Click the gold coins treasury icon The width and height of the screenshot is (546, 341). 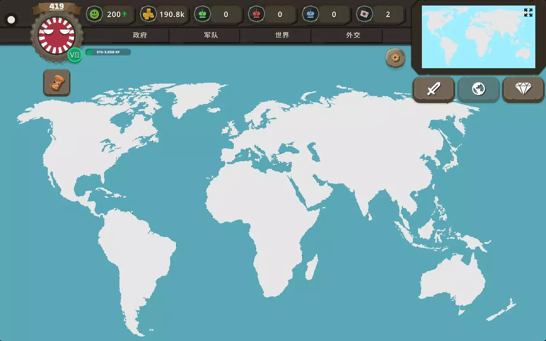click(x=148, y=14)
